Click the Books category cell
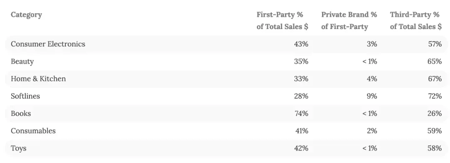 coord(21,114)
